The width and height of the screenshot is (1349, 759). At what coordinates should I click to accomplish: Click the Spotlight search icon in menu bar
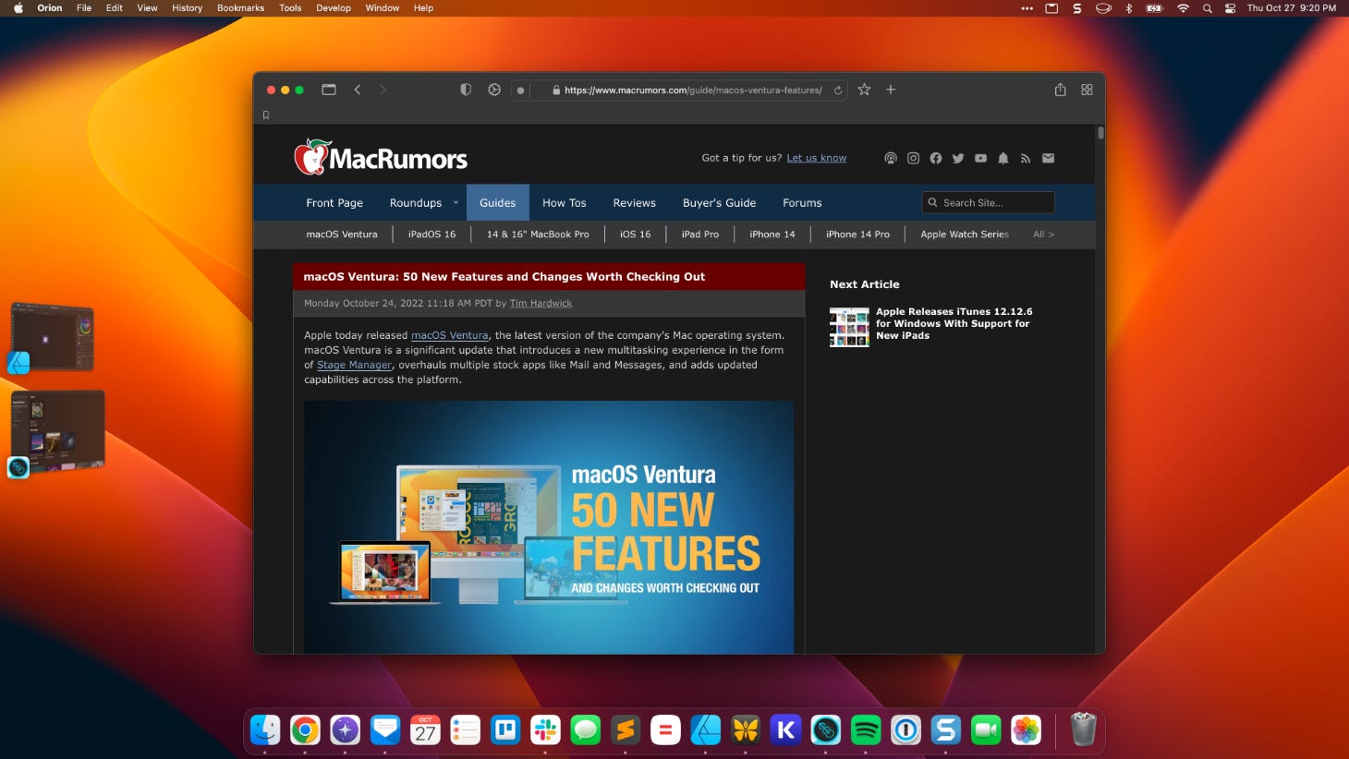pos(1207,8)
